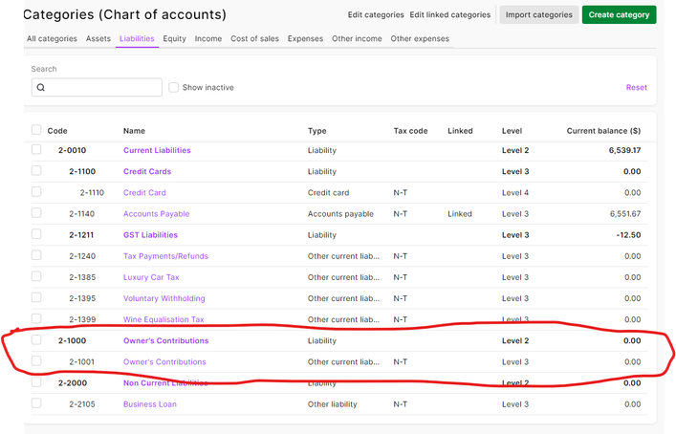Click the search magnifier icon
This screenshot has height=434, width=676.
[41, 88]
